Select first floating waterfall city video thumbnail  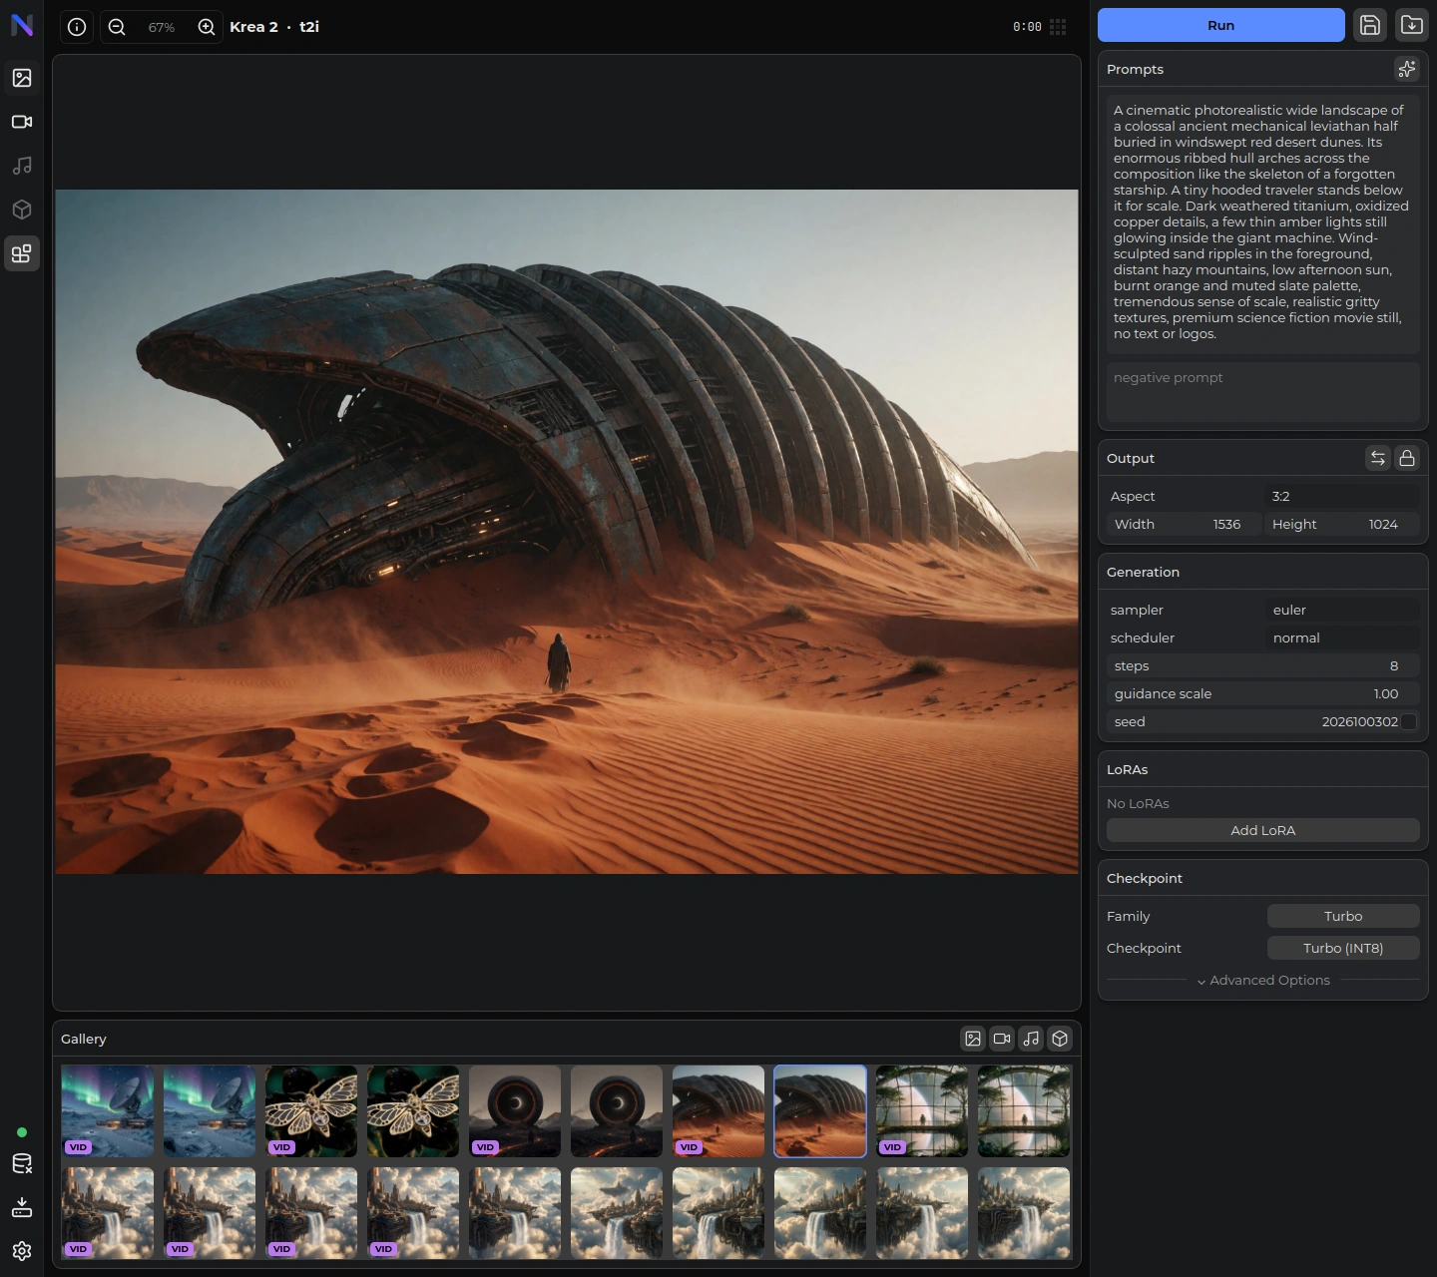[108, 1213]
